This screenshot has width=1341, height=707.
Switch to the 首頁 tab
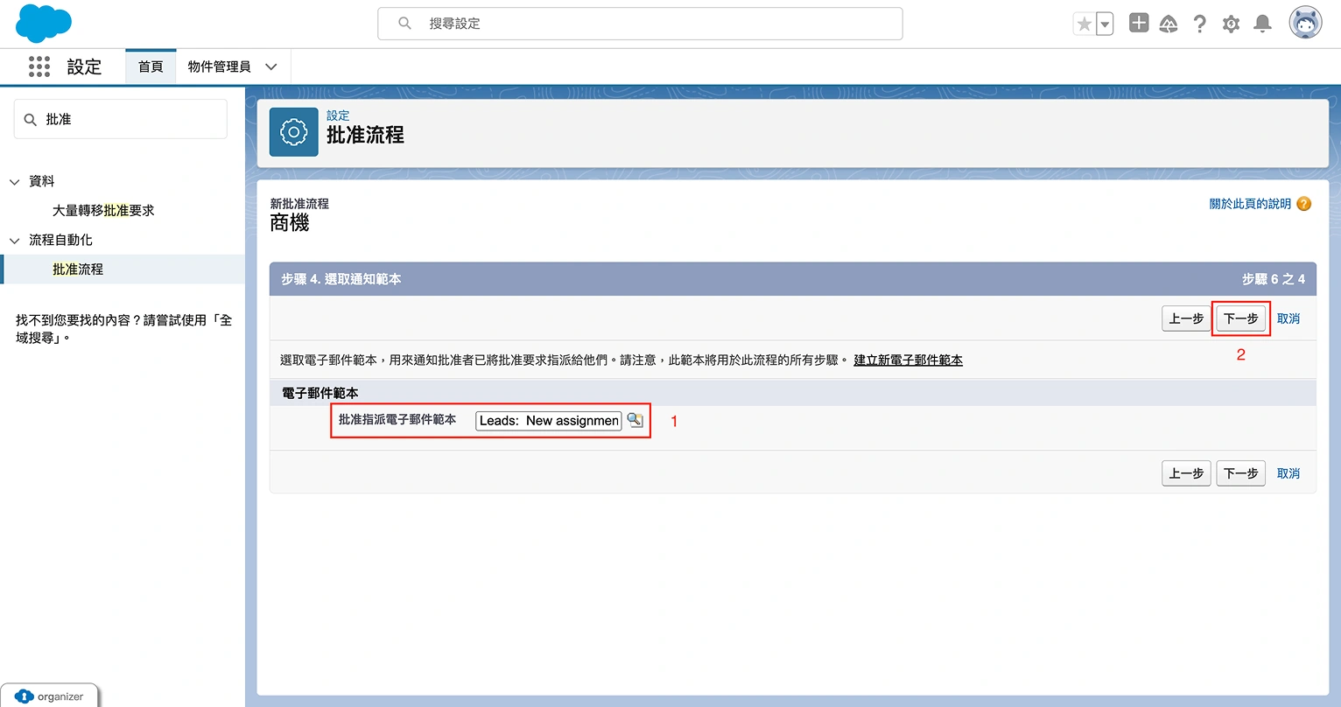[151, 66]
